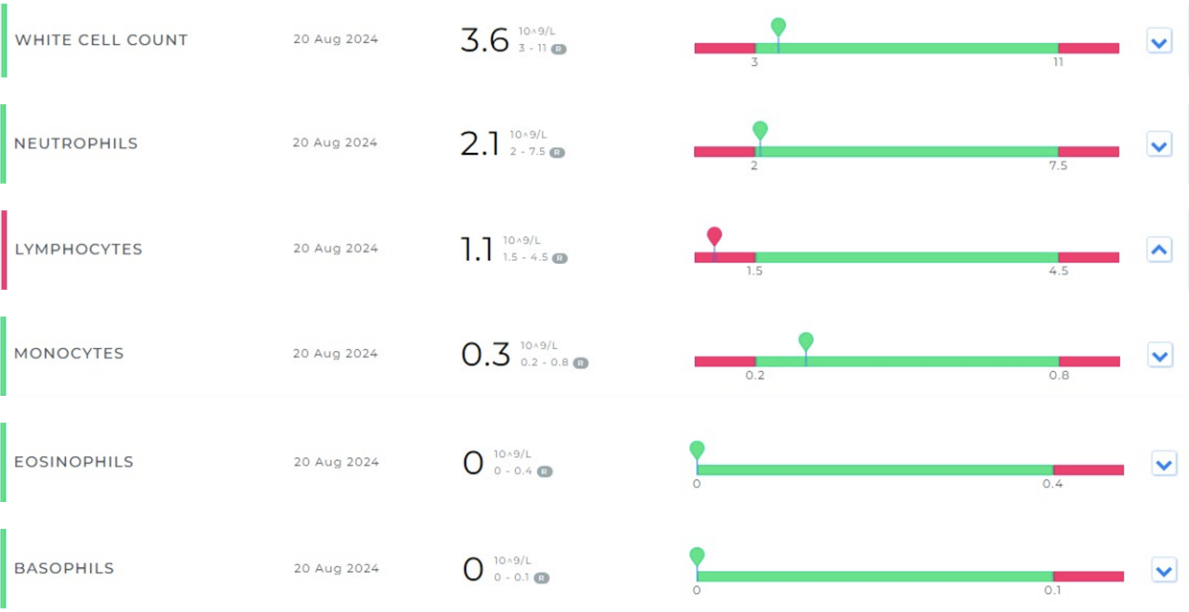The height and width of the screenshot is (612, 1189).
Task: Open the Lymphocytes test name
Action: (x=79, y=250)
